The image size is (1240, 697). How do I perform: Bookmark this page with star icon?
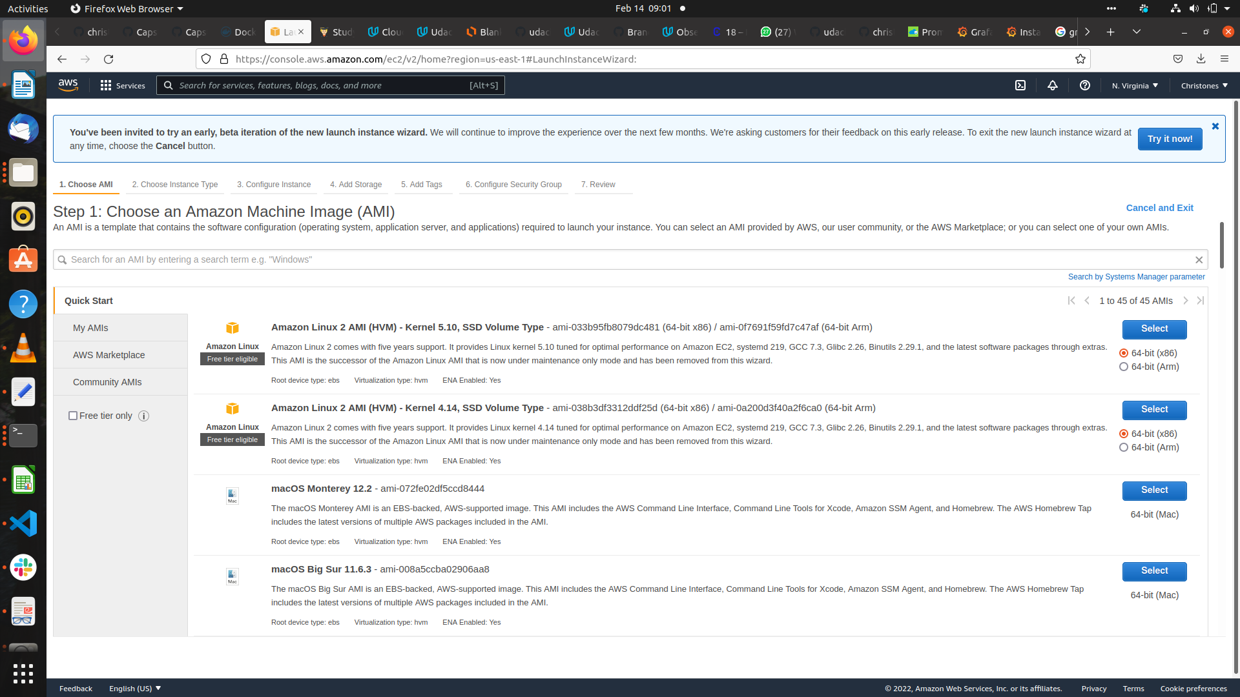[x=1080, y=59]
